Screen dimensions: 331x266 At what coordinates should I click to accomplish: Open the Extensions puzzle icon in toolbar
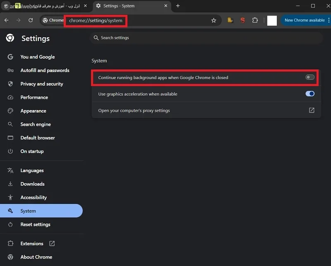pos(255,20)
